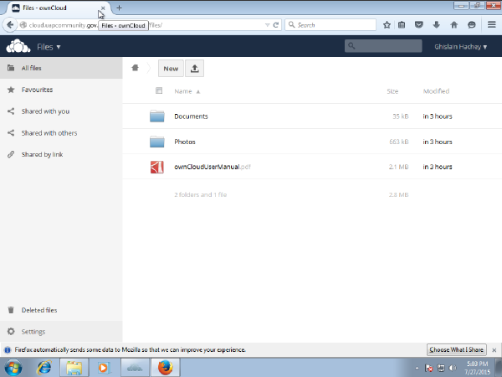Image resolution: width=502 pixels, height=377 pixels.
Task: Open Shared with others section
Action: pyautogui.click(x=61, y=132)
